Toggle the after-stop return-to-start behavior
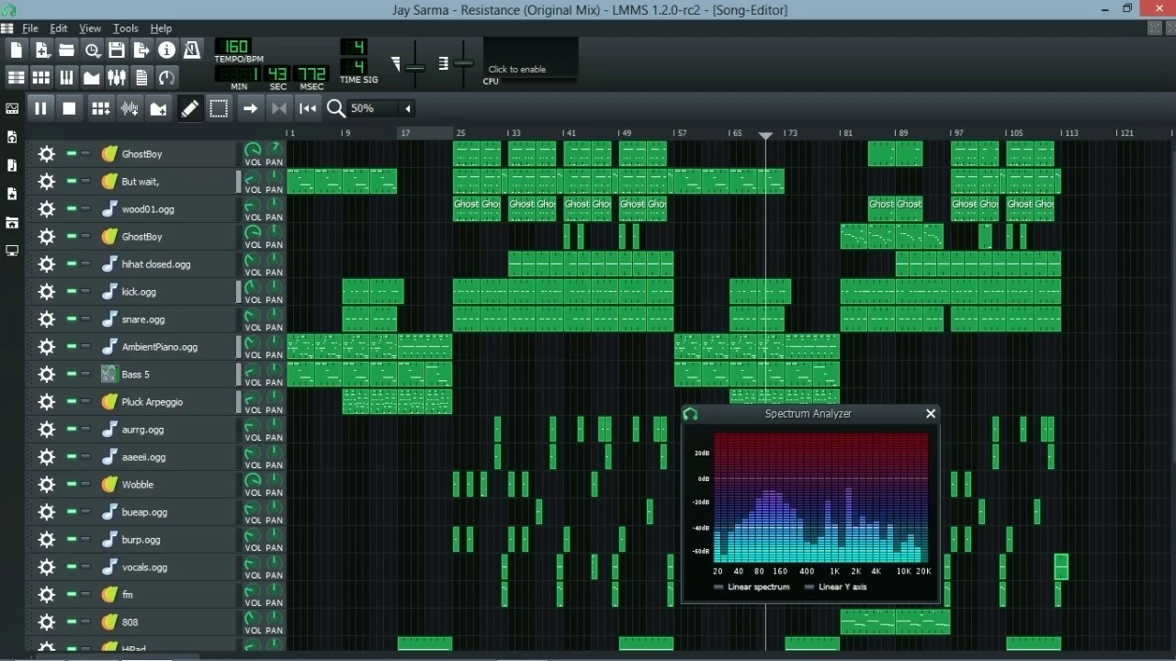Viewport: 1176px width, 661px height. pos(308,108)
